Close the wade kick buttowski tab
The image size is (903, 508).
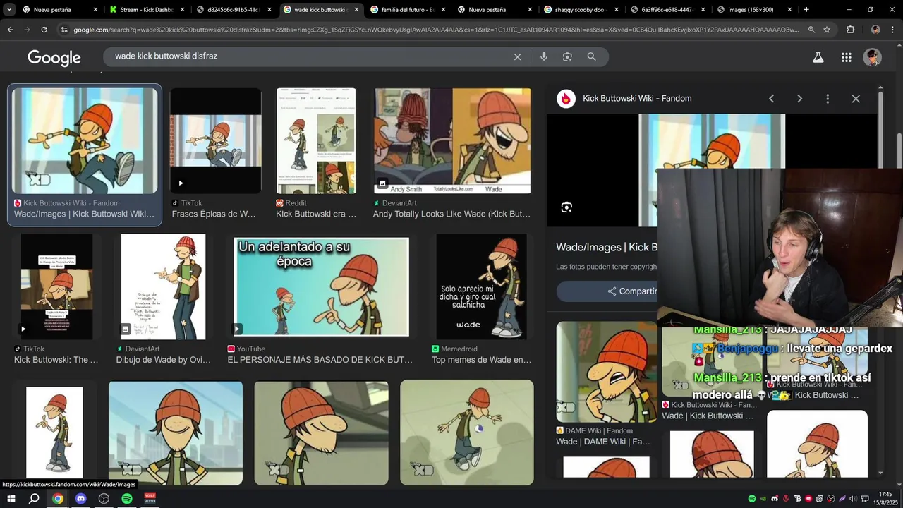pyautogui.click(x=356, y=10)
